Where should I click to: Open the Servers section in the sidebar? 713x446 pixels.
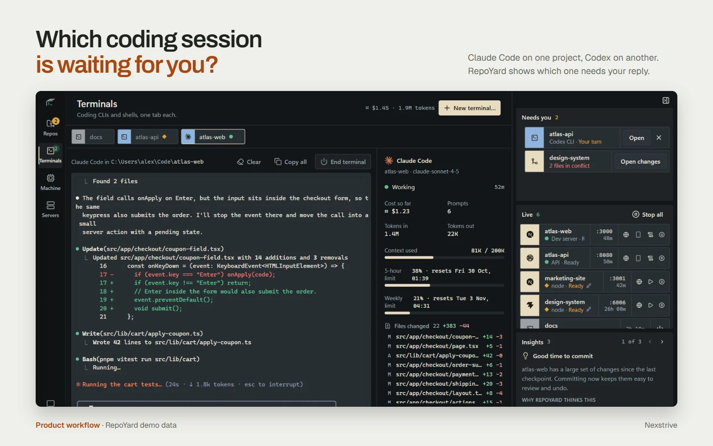click(x=50, y=209)
